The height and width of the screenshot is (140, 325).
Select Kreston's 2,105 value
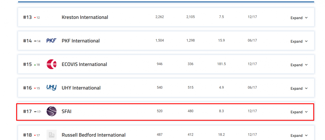[x=190, y=17]
